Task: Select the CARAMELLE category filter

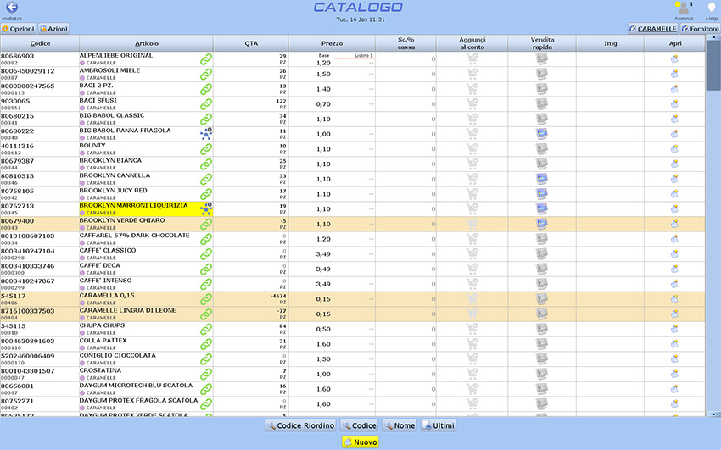Action: pyautogui.click(x=652, y=29)
